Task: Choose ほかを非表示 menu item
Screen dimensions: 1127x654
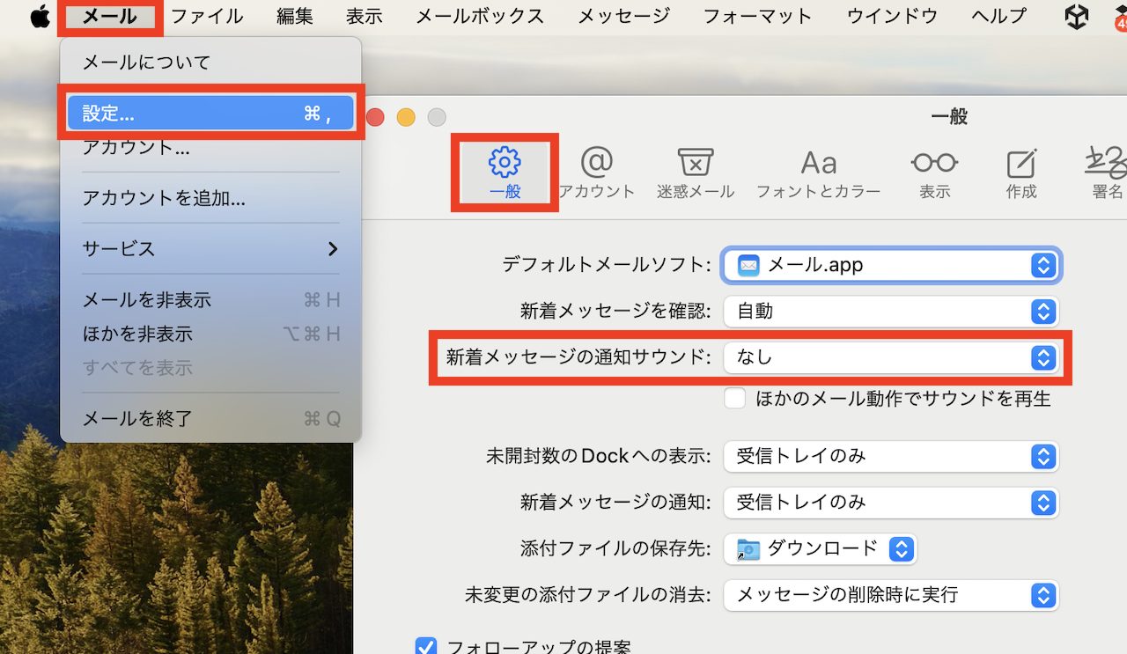Action: click(210, 334)
